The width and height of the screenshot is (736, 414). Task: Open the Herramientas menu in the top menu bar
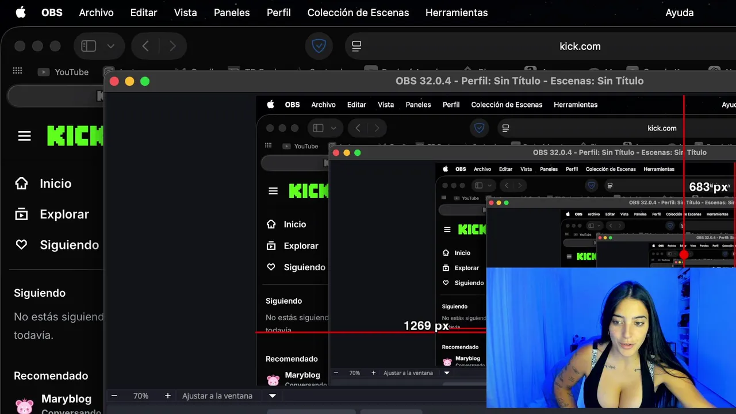tap(457, 13)
